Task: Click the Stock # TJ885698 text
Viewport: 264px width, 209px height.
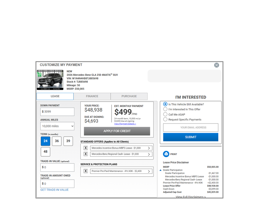Action: [77, 82]
